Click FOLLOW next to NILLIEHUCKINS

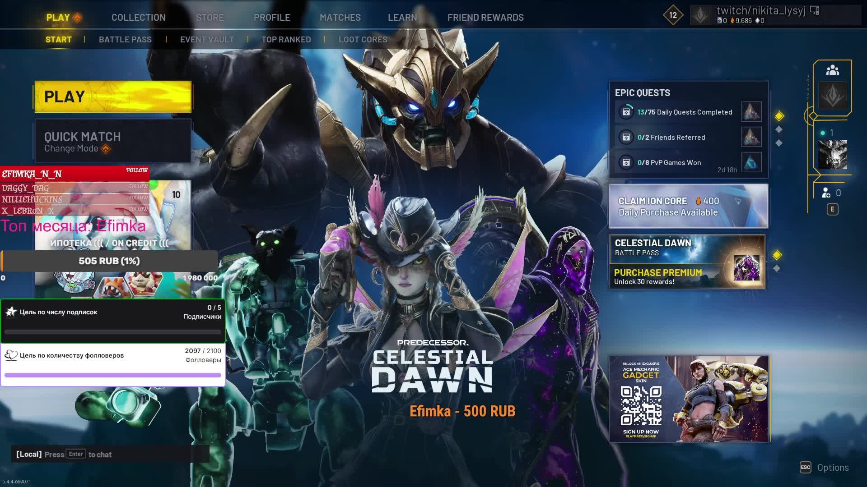(x=138, y=198)
